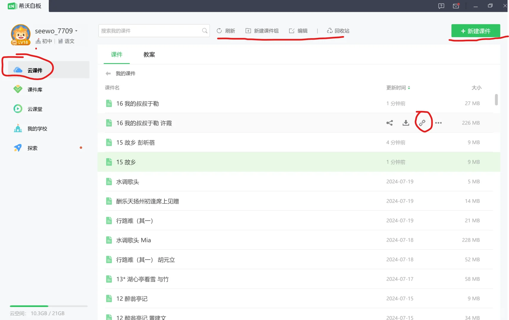Minimize the 希沃白板 window
The image size is (509, 320).
(475, 6)
